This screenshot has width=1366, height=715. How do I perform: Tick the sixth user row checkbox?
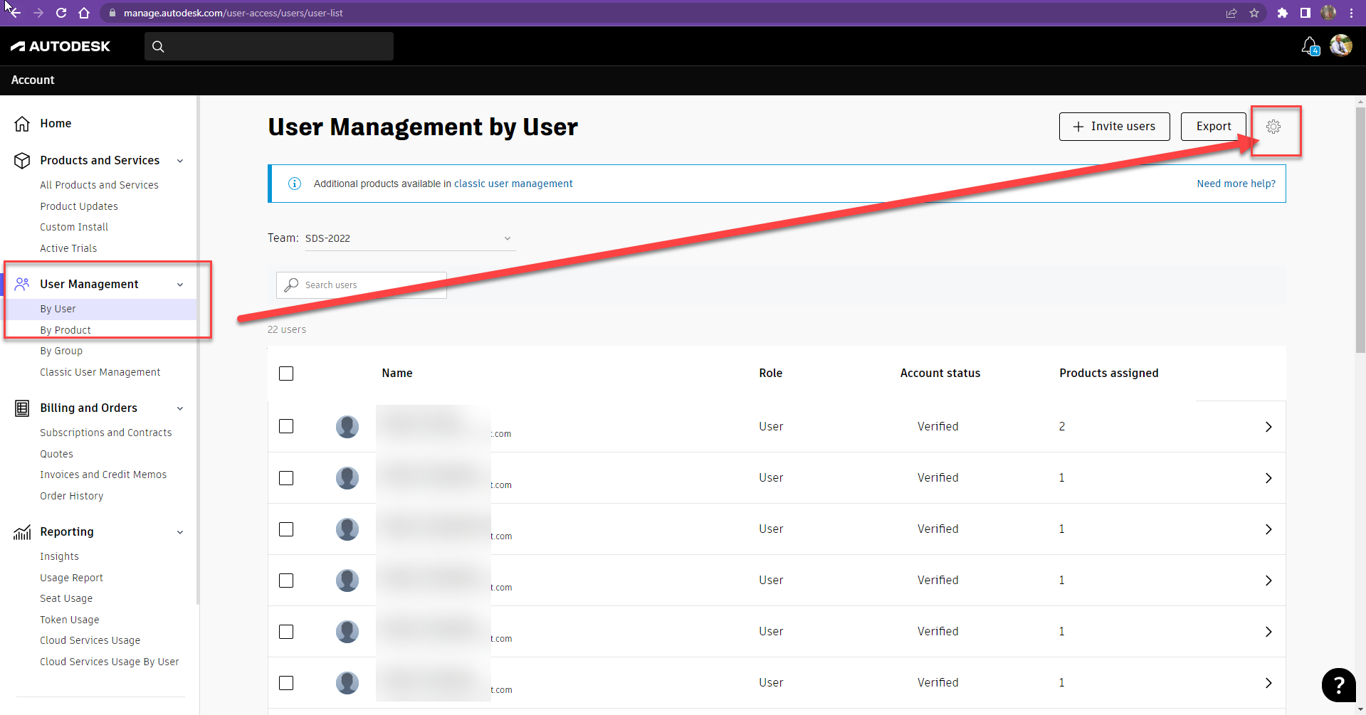pos(286,683)
